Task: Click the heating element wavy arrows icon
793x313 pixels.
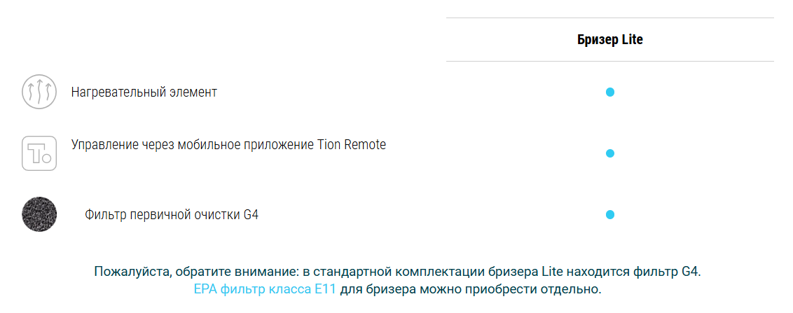Action: point(39,92)
